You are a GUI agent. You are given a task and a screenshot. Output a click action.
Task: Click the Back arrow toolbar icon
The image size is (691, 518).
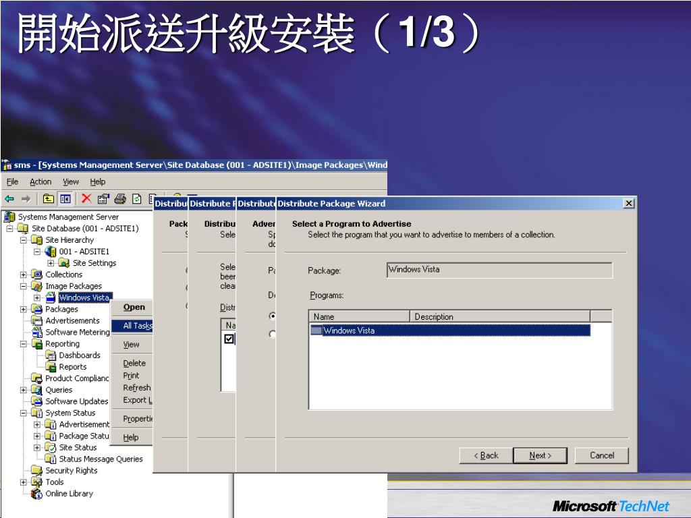(x=9, y=199)
